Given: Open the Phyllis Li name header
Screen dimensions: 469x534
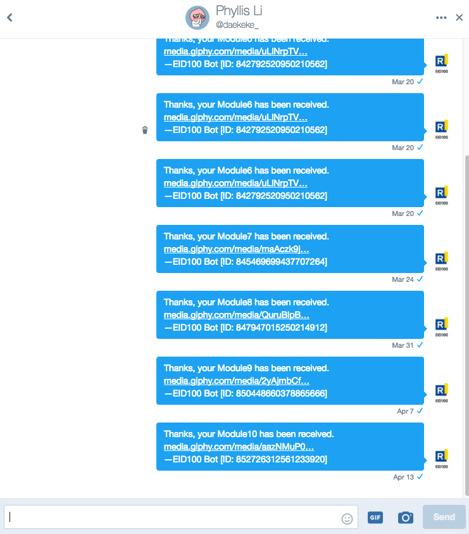Looking at the screenshot, I should pos(239,11).
